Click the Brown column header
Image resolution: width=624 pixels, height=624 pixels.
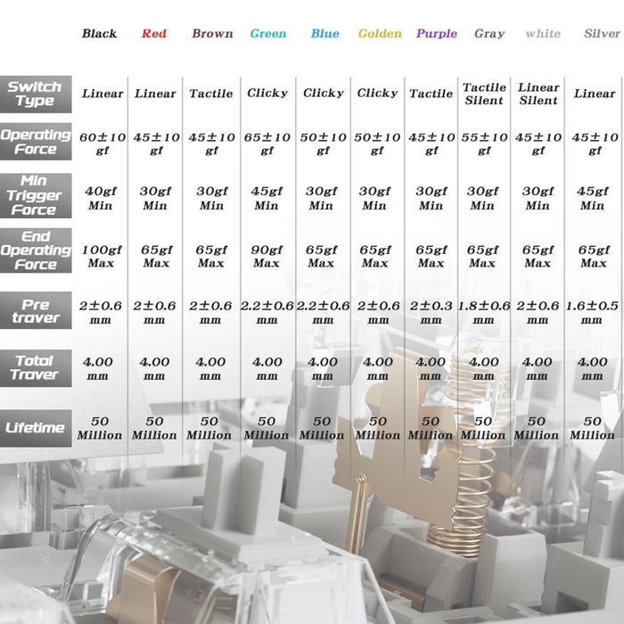[x=212, y=34]
